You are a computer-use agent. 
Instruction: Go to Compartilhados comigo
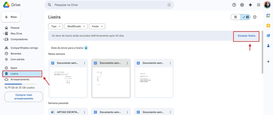tap(24, 48)
